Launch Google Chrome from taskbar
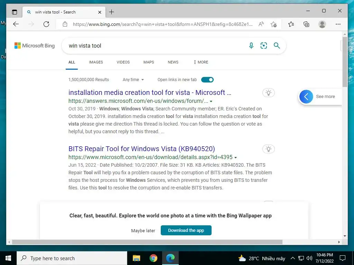This screenshot has width=354, height=265. (153, 258)
